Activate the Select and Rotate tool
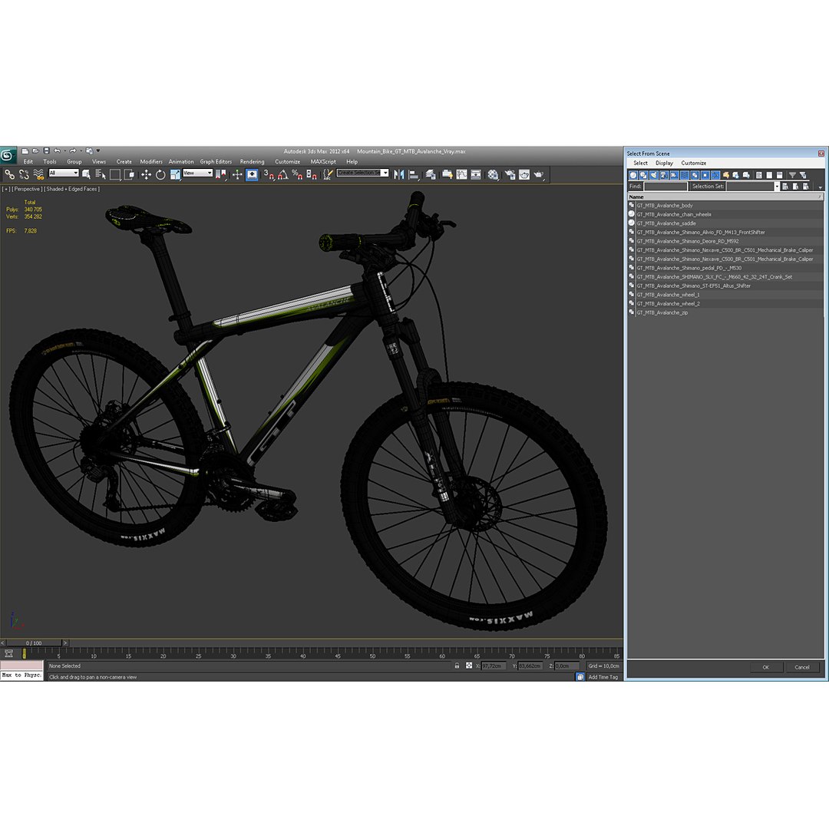Viewport: 829px width, 829px height. pos(160,174)
